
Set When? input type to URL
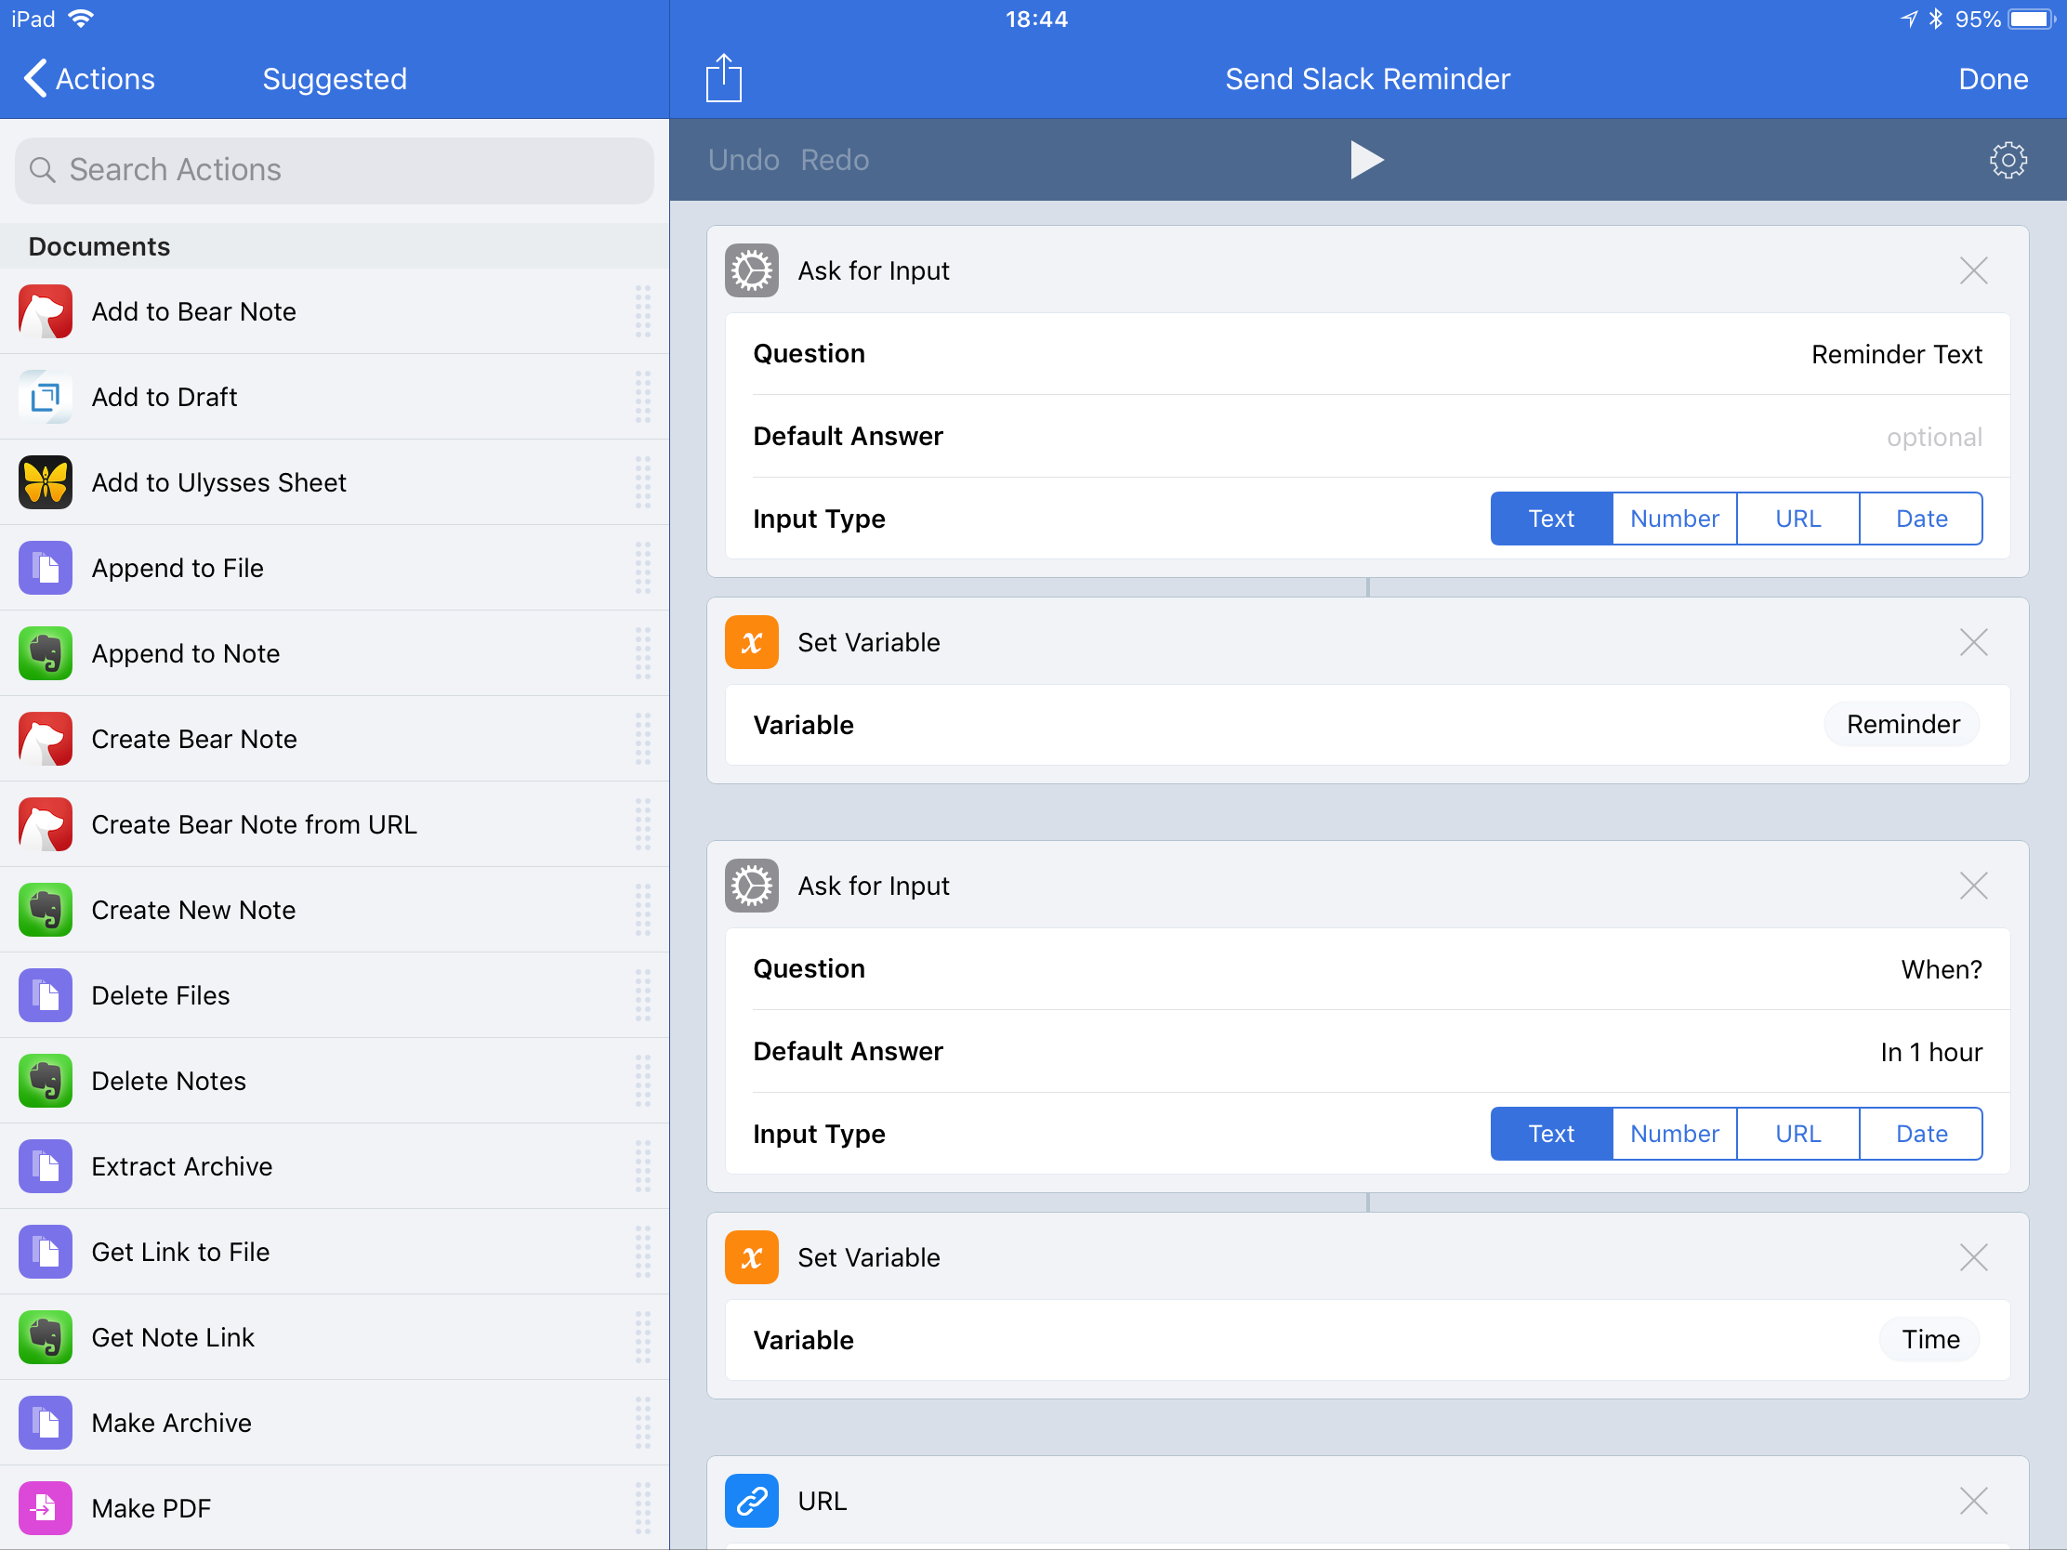(1797, 1135)
